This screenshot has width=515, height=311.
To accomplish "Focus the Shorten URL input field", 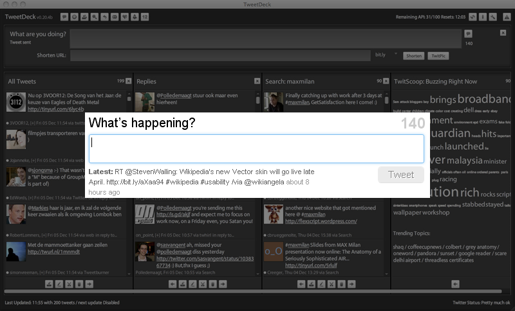I will coord(220,55).
